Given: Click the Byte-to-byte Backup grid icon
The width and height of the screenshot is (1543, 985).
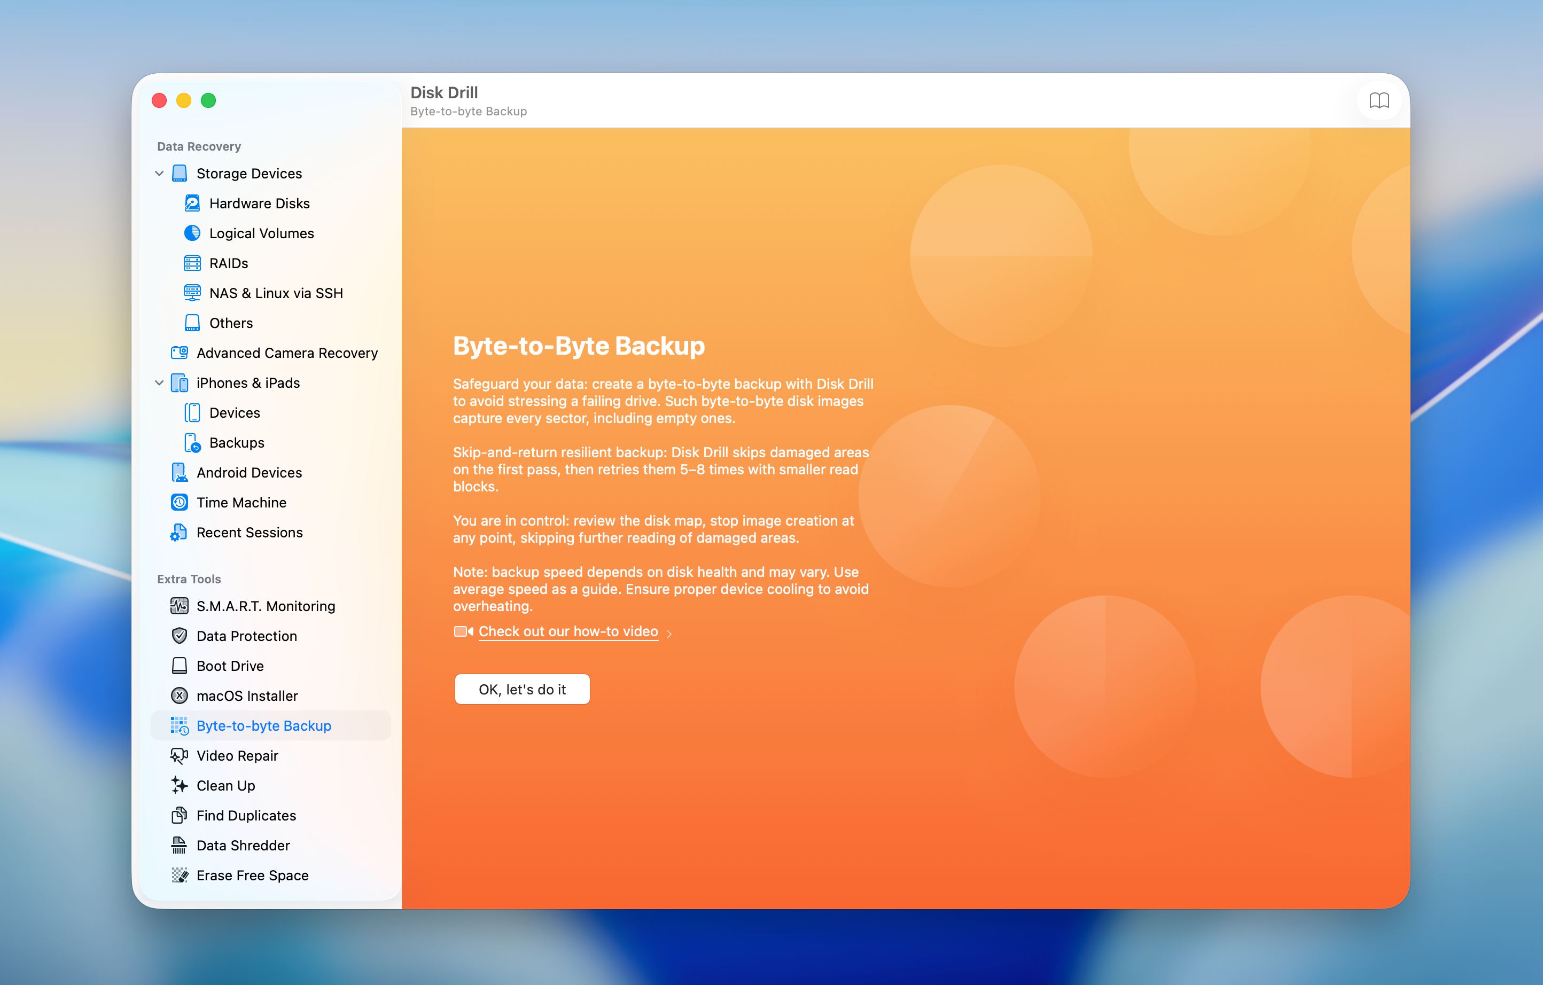Looking at the screenshot, I should (180, 725).
